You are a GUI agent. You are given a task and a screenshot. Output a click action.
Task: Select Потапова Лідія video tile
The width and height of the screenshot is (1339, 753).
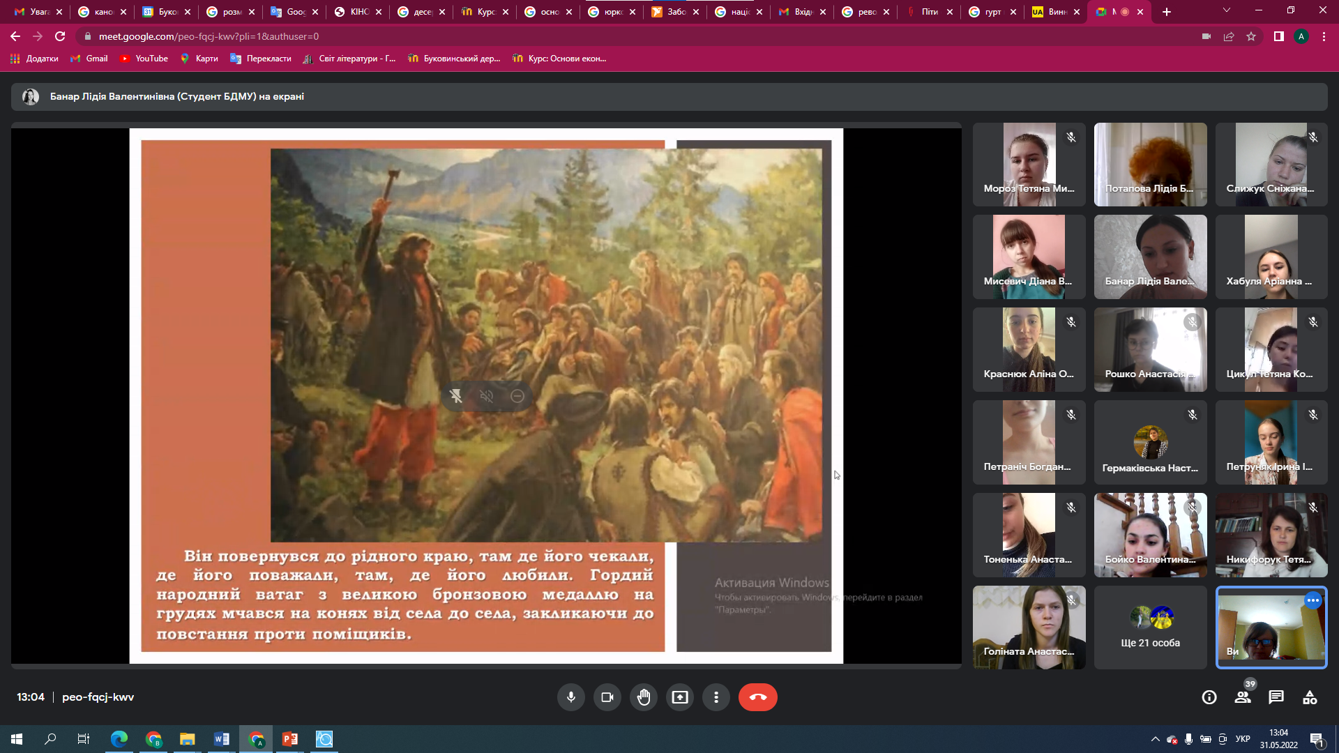pyautogui.click(x=1151, y=165)
